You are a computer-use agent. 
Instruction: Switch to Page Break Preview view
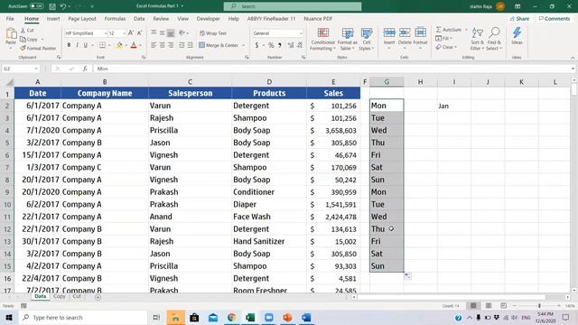503,305
